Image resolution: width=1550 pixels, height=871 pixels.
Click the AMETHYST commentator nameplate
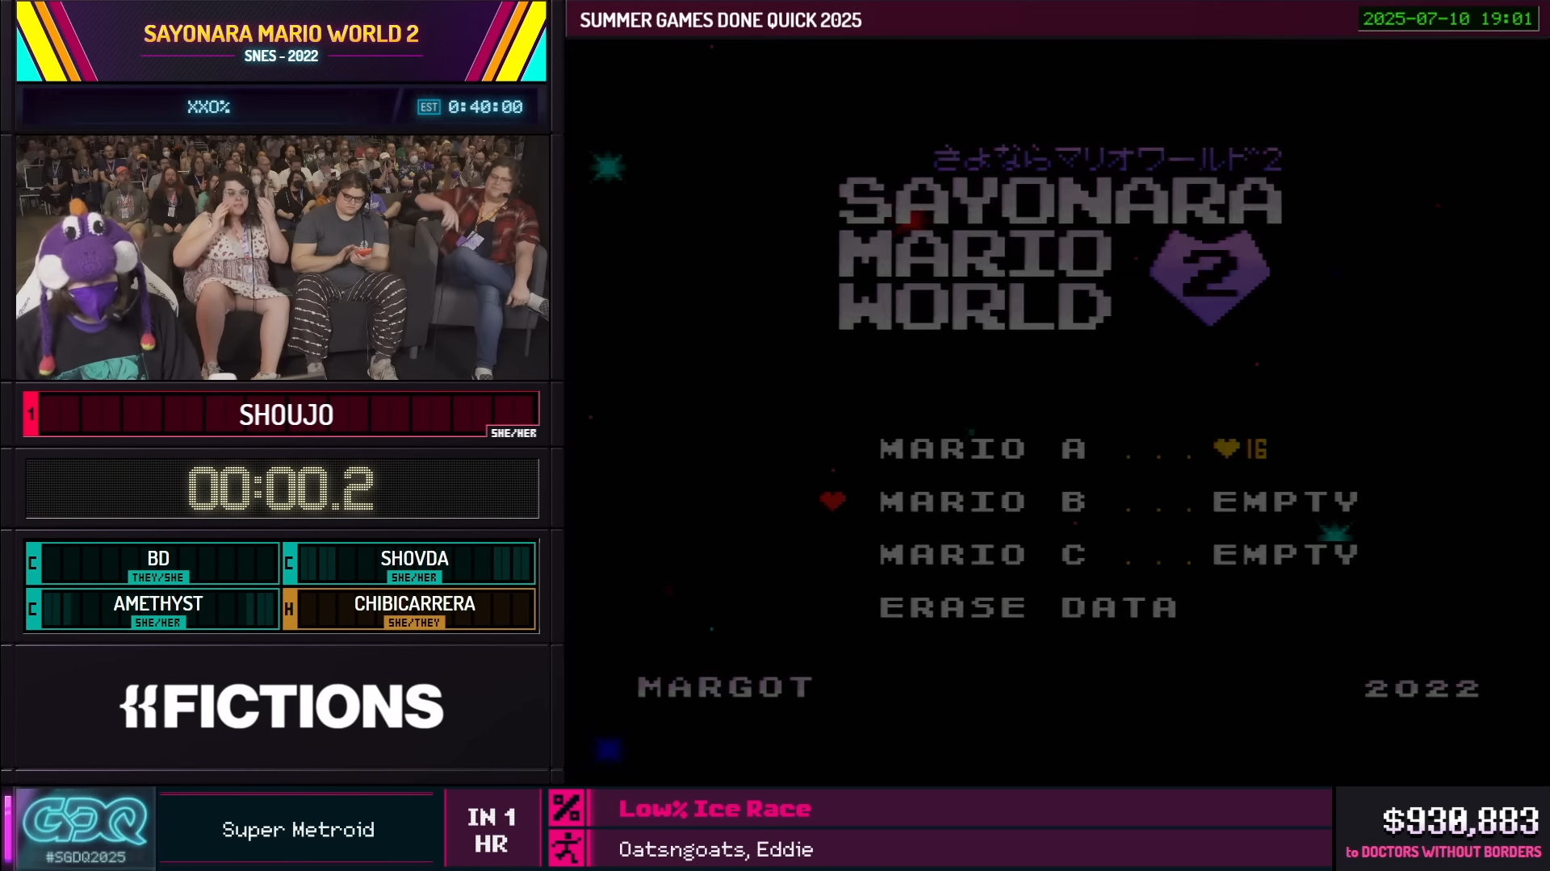tap(153, 609)
